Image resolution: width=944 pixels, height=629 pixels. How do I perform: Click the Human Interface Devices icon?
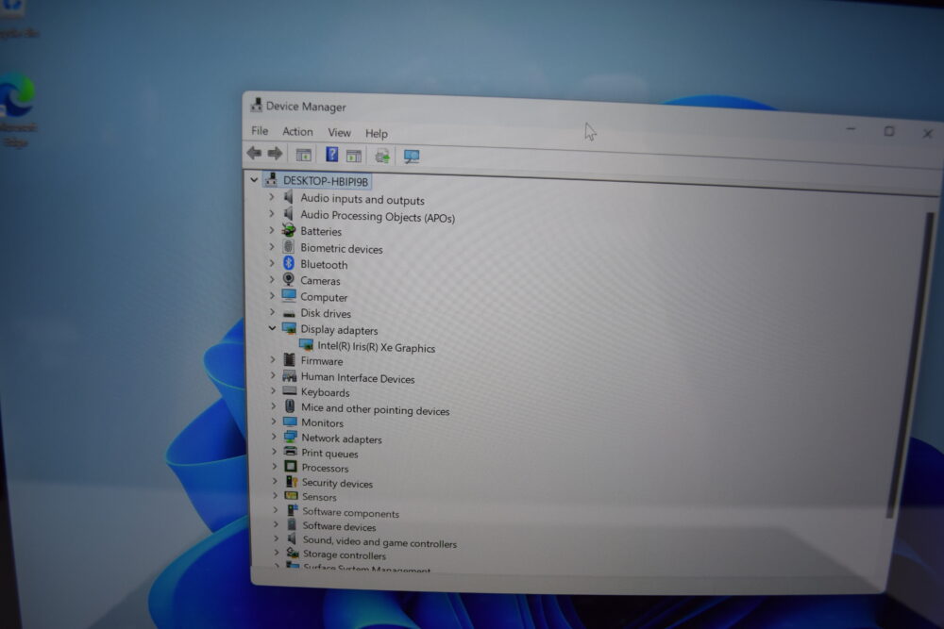pos(290,376)
